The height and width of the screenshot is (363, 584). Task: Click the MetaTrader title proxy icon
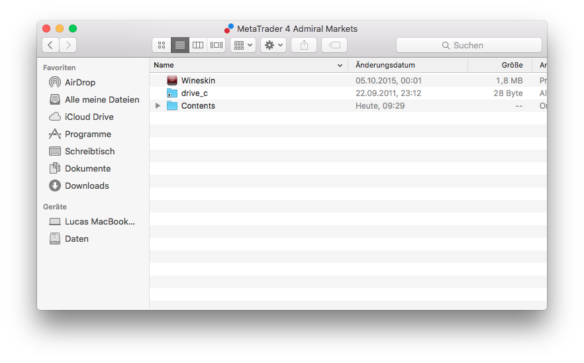coord(228,28)
